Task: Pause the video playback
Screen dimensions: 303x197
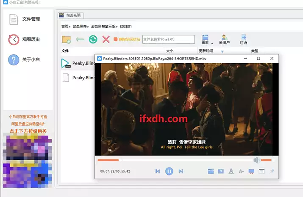Action: (x=169, y=171)
